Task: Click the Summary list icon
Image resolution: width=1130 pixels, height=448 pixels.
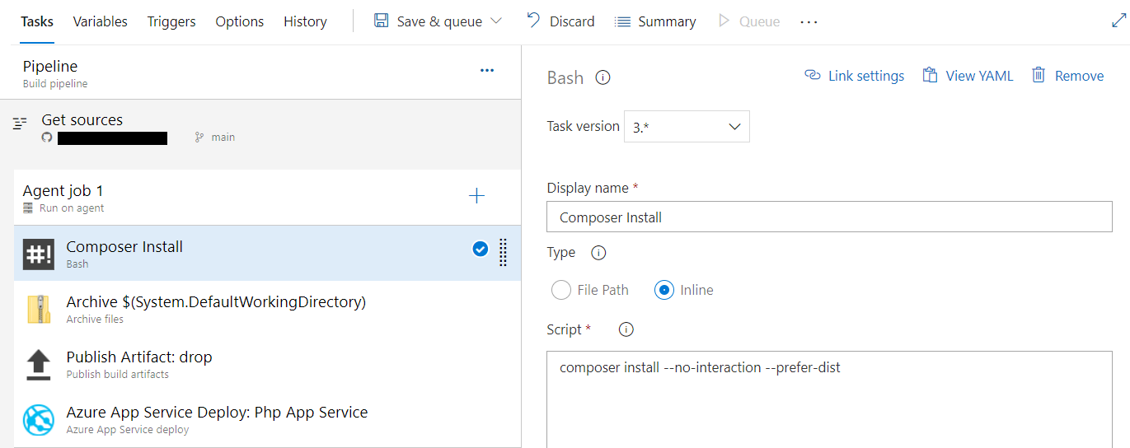Action: [623, 21]
